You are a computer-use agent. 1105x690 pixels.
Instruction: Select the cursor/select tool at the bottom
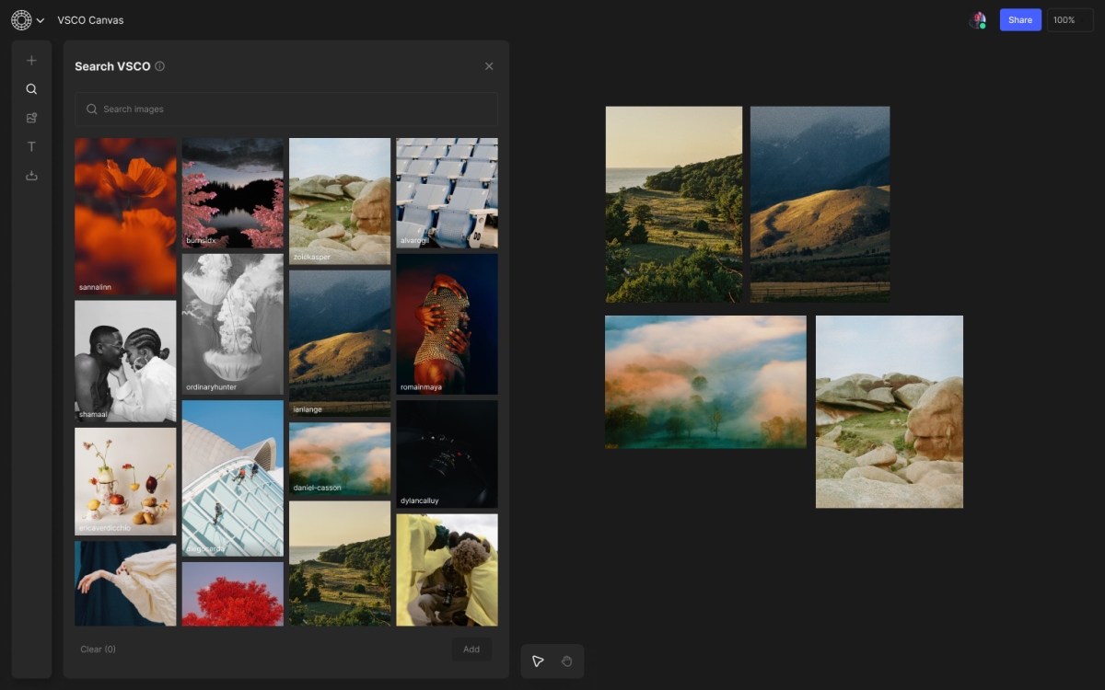coord(539,661)
